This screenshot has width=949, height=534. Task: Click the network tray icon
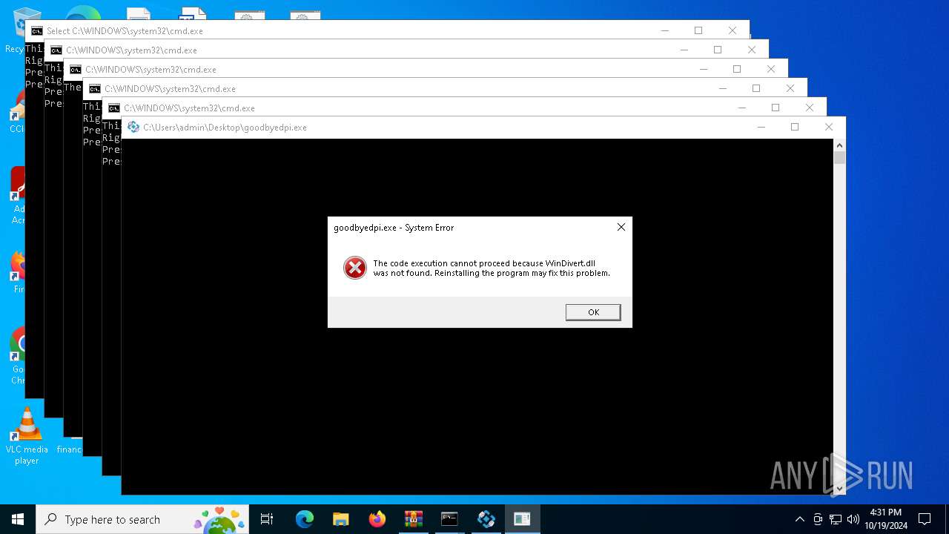(x=836, y=519)
